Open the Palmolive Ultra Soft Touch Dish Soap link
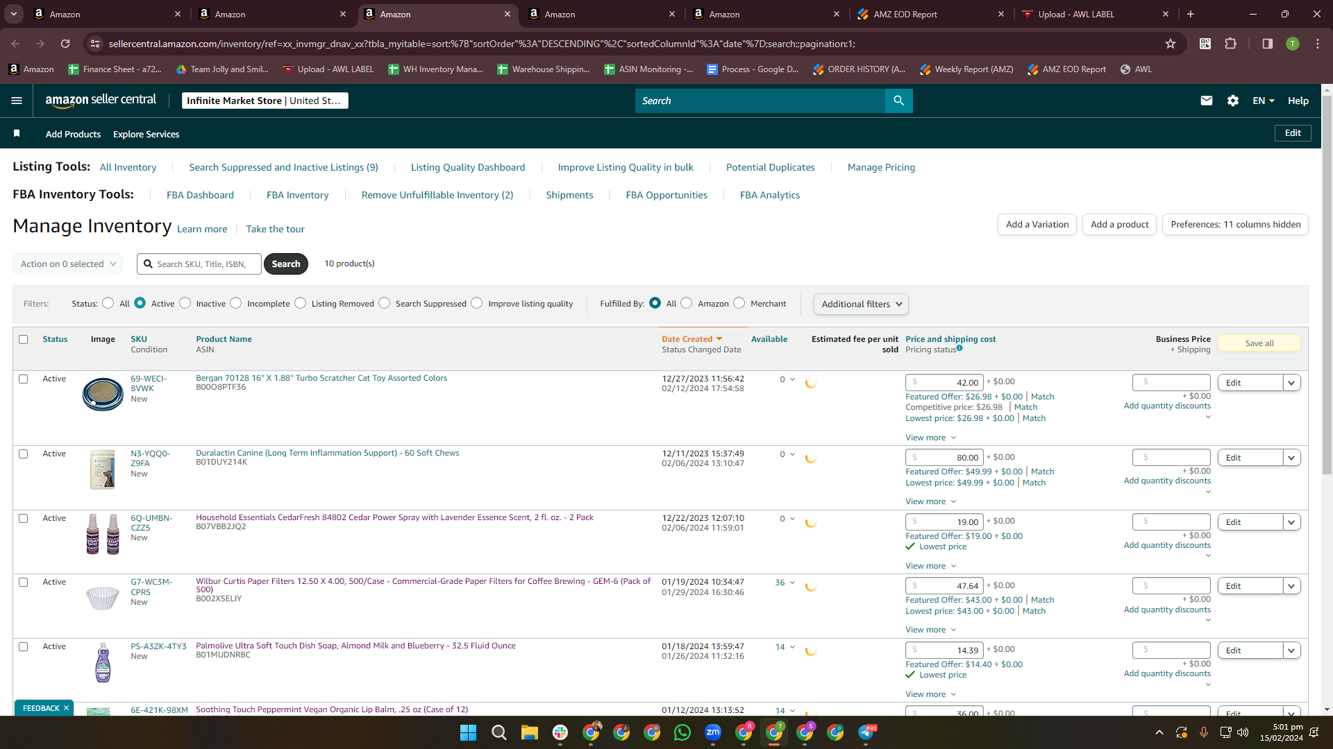Screen dimensions: 1333x749 (x=355, y=646)
